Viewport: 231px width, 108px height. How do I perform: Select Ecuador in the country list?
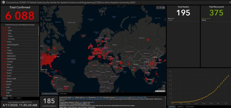point(20,90)
